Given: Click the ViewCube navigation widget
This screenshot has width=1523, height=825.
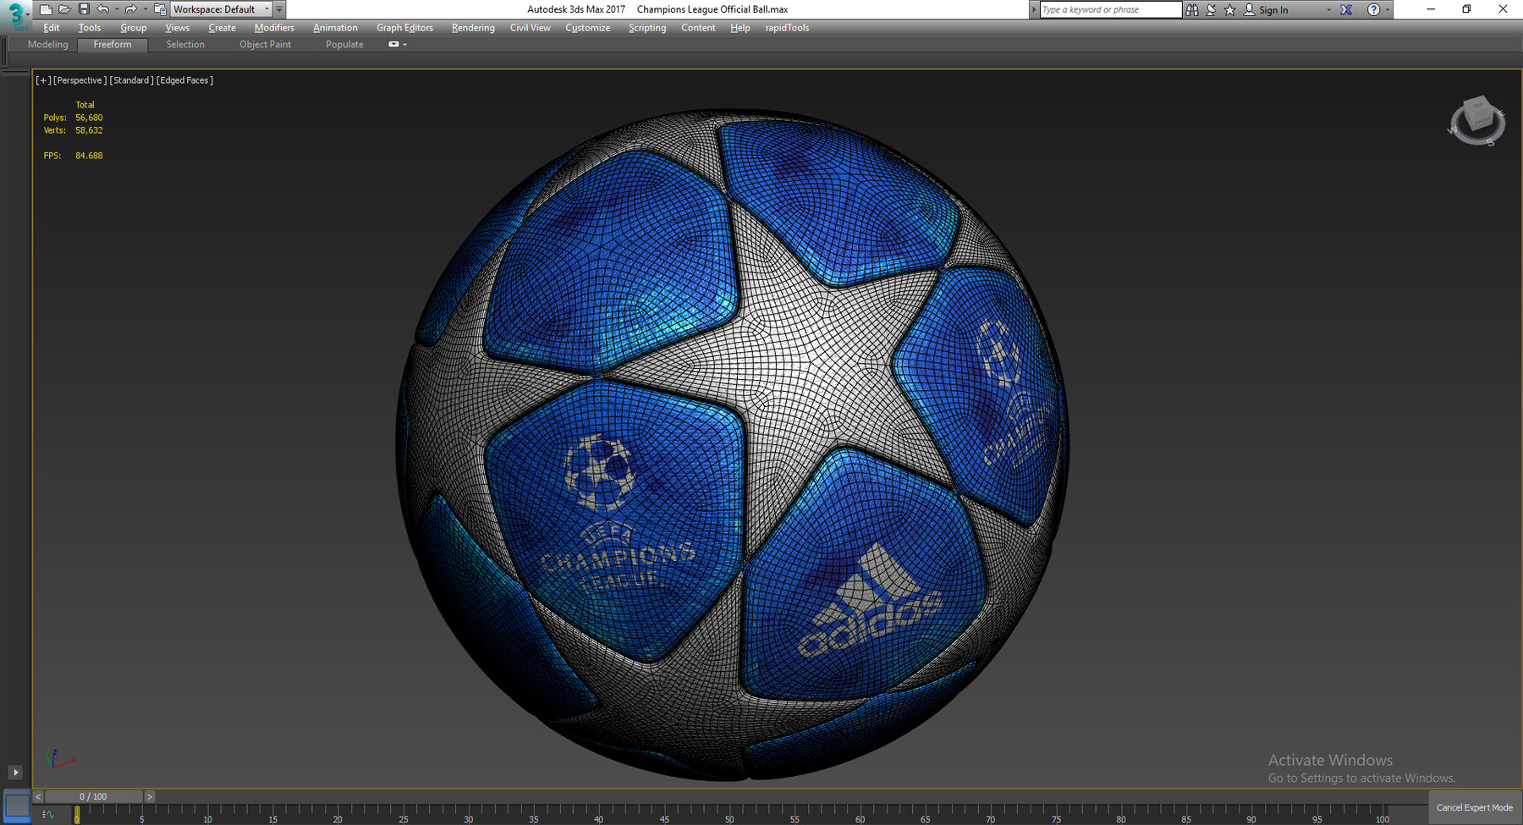Looking at the screenshot, I should point(1476,121).
